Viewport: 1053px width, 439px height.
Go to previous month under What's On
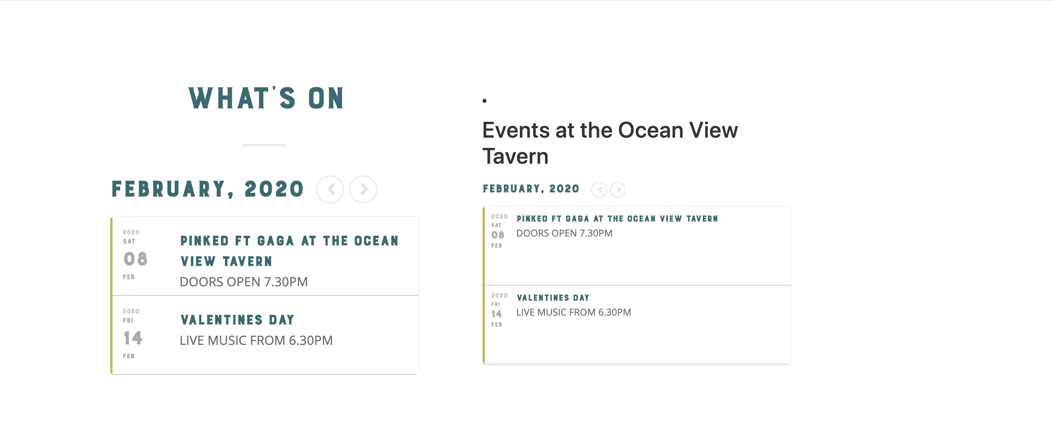(x=330, y=189)
